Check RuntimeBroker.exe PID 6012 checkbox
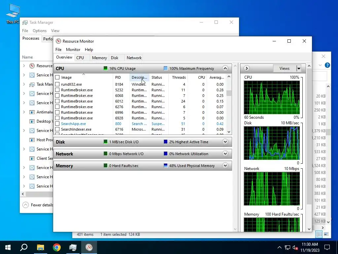The height and width of the screenshot is (254, 338). (x=57, y=101)
